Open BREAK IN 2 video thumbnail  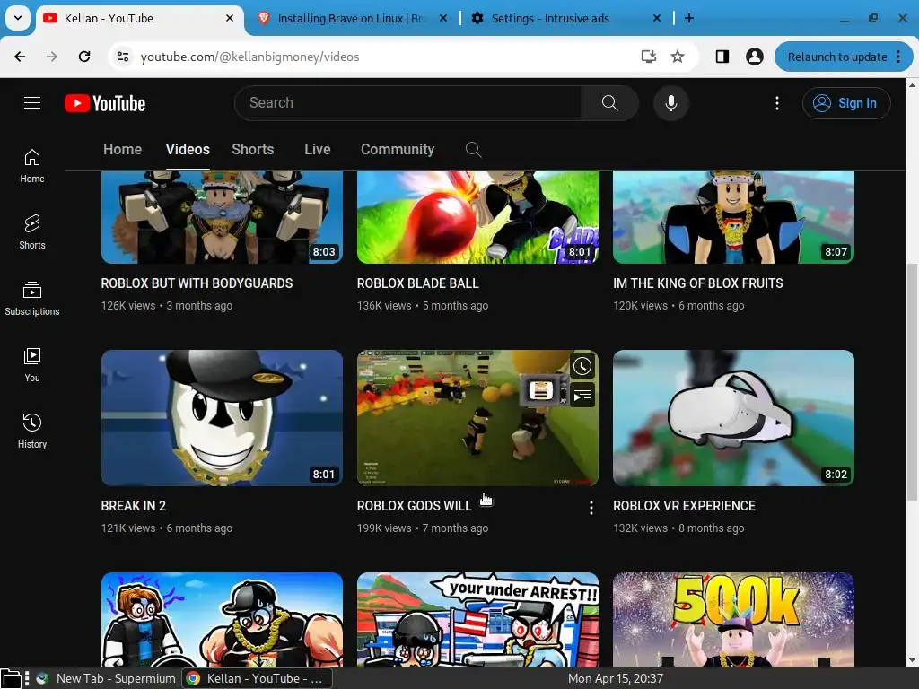pos(222,418)
